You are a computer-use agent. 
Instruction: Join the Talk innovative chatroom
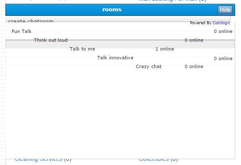[115, 58]
